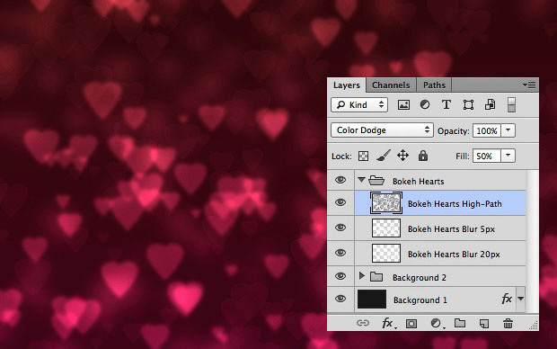
Task: Click the Background 2 group folder icon
Action: [376, 277]
